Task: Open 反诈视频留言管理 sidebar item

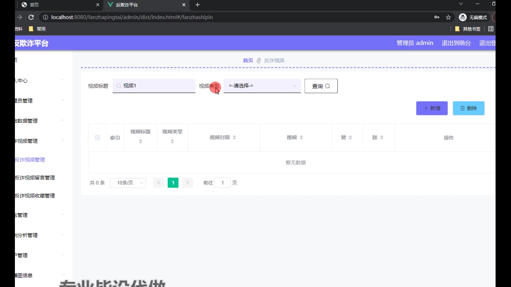Action: (35, 178)
